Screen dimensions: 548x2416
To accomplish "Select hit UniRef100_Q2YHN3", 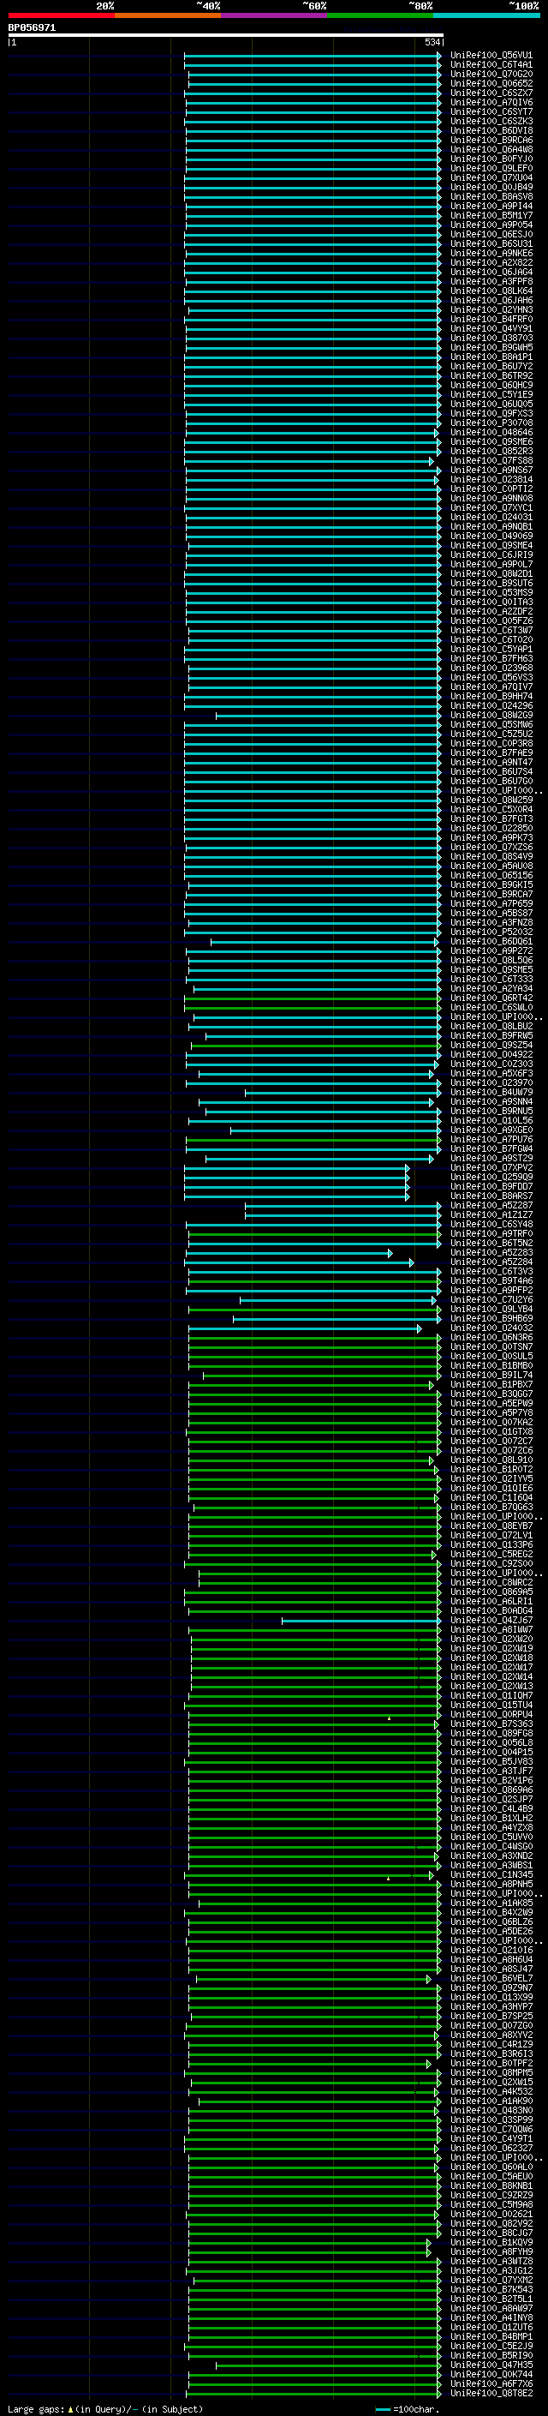I will click(491, 309).
